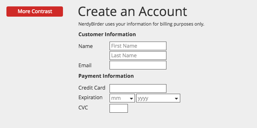257x128 pixels.
Task: Click the arrow icon on month selector
Action: (131, 99)
